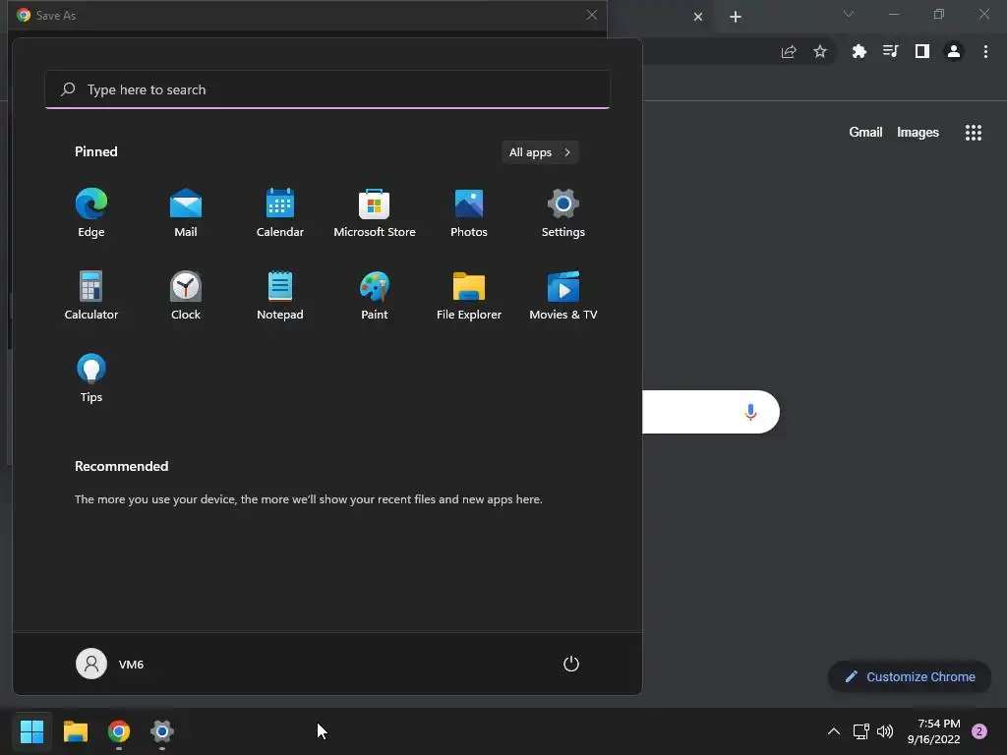Open Settings from the taskbar
The image size is (1007, 755).
click(162, 731)
